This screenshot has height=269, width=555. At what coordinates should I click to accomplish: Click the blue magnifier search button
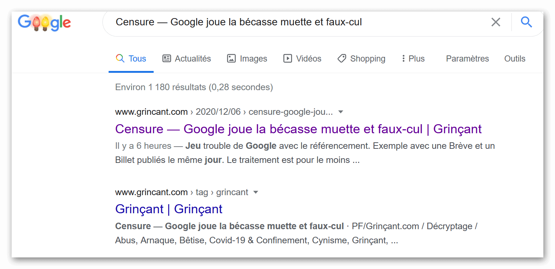526,22
